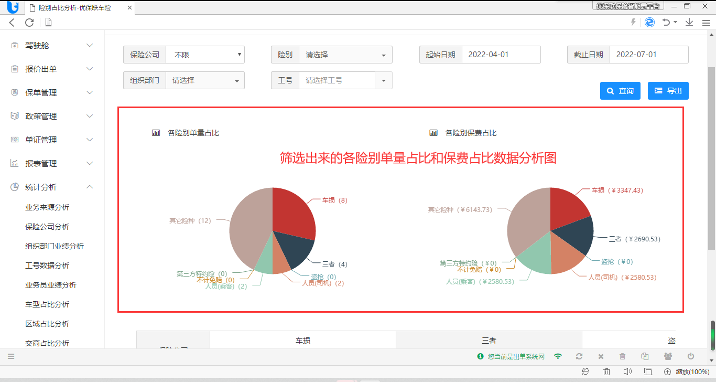The height and width of the screenshot is (382, 716).
Task: Open the browser downloads icon
Action: point(689,22)
